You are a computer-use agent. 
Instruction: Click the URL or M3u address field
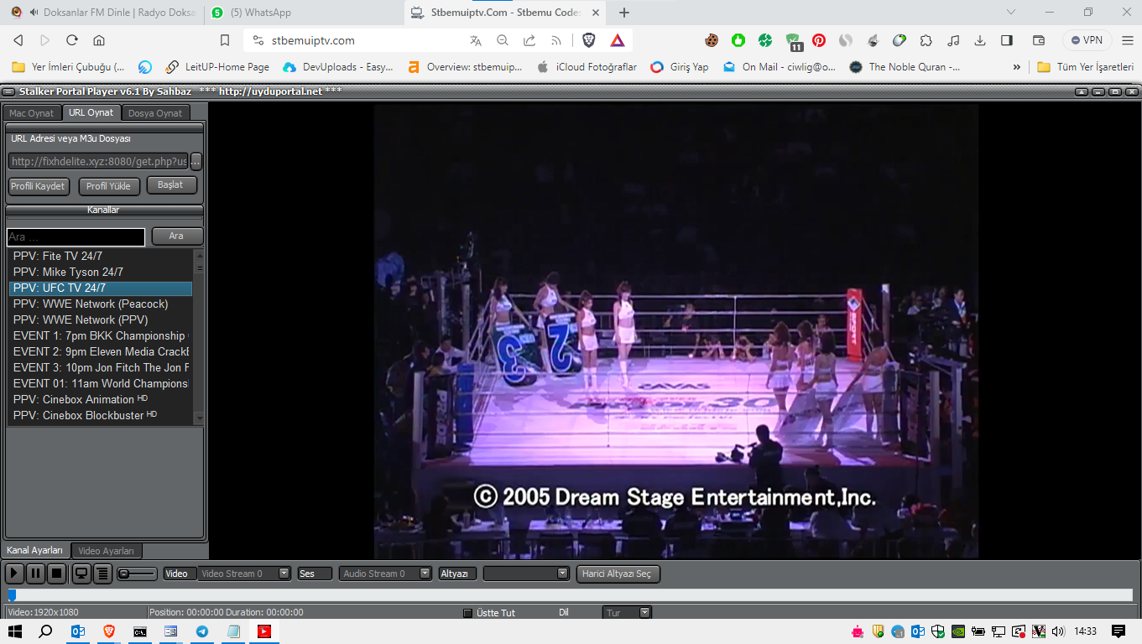(x=98, y=161)
